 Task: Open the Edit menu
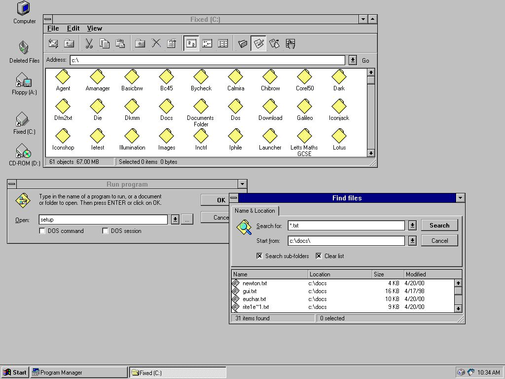click(x=73, y=29)
